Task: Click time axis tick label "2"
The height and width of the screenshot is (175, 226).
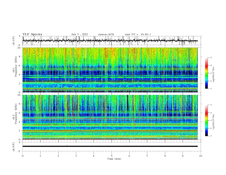Action: click(x=58, y=156)
